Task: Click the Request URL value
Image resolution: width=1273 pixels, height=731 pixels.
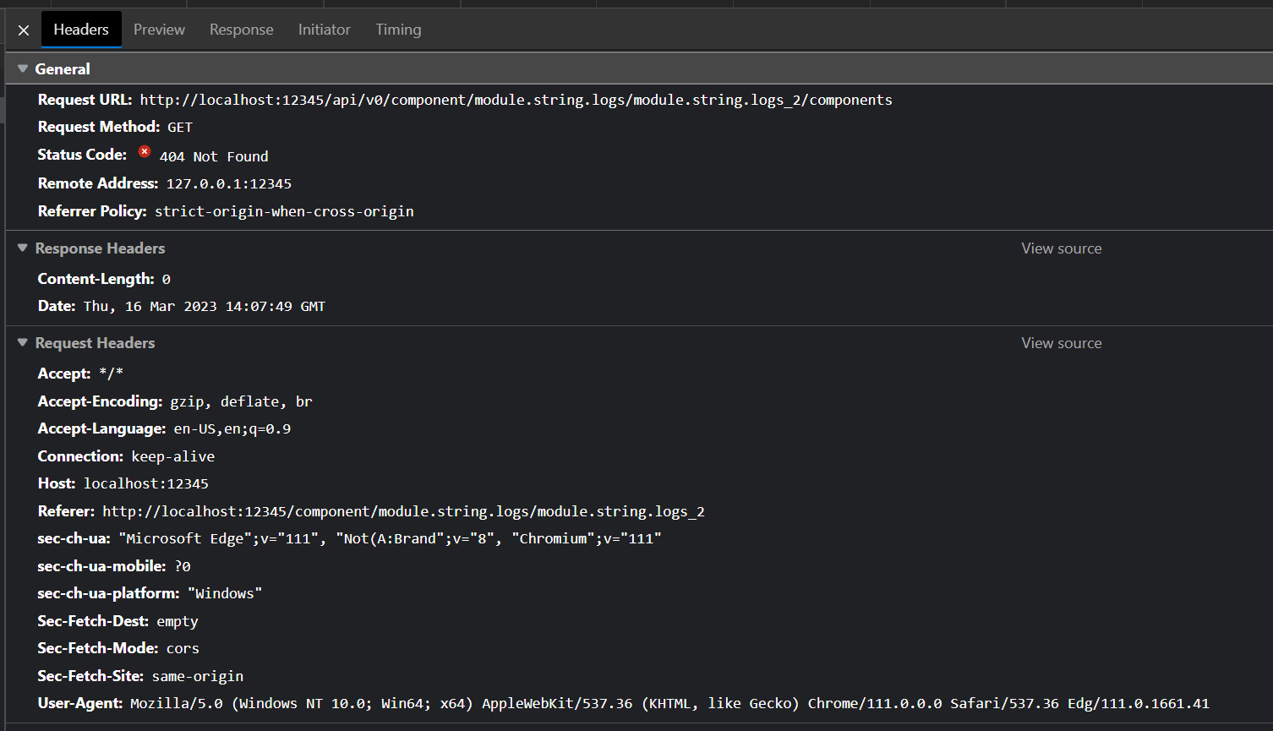Action: coord(516,99)
